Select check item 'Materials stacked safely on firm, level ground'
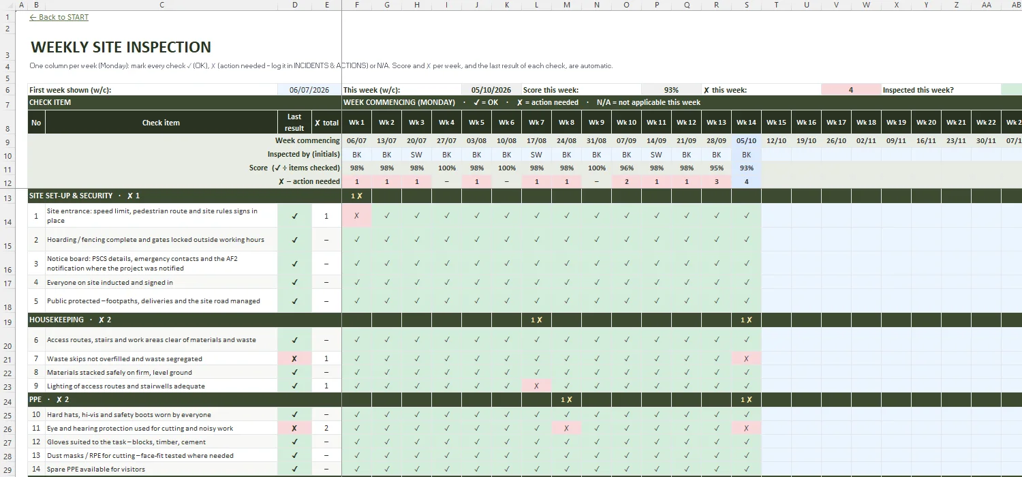The image size is (1022, 477). coord(161,372)
